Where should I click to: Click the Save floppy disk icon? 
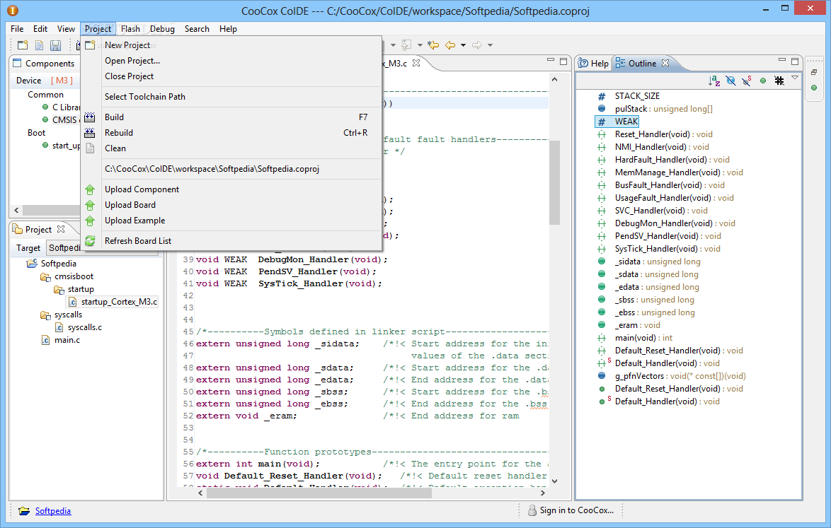coord(55,45)
